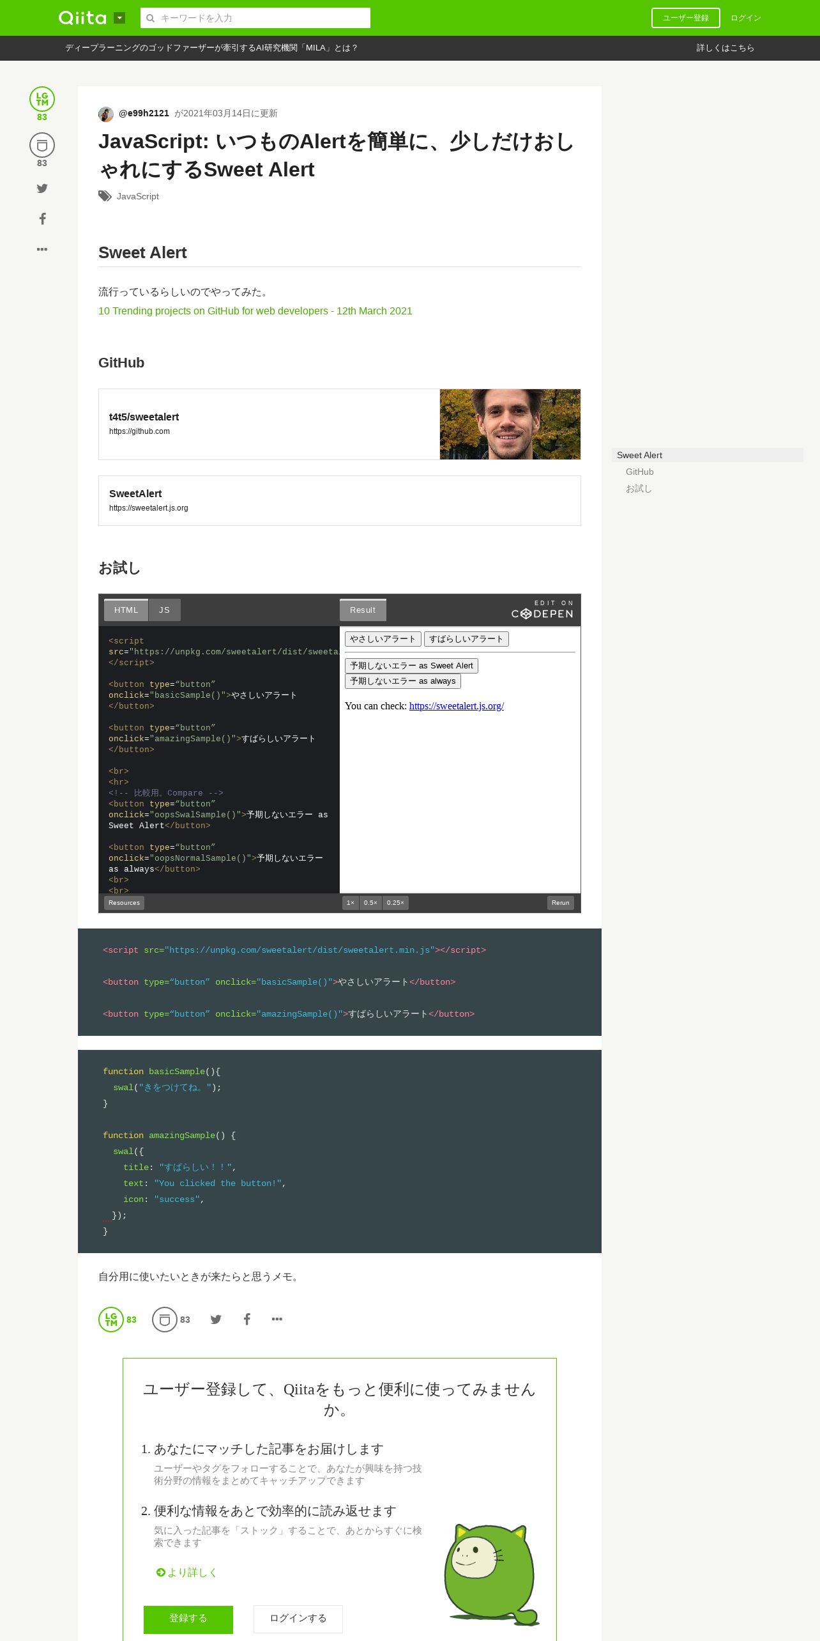The height and width of the screenshot is (1641, 820).
Task: Click the Resources button in CodePen footer
Action: click(124, 903)
